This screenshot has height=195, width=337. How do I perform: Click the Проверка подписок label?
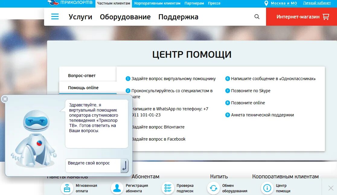[185, 188]
